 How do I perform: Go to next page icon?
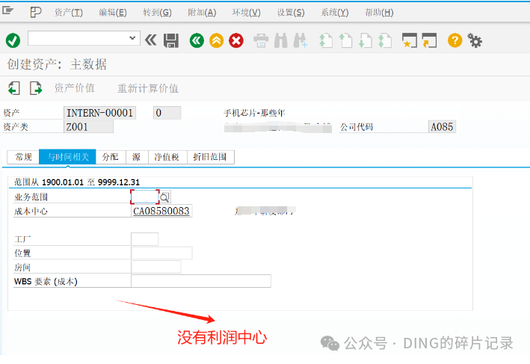click(x=365, y=40)
